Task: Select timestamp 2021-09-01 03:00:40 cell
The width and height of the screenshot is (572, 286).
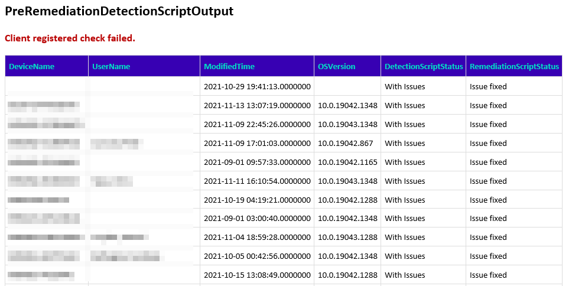Action: [x=257, y=219]
